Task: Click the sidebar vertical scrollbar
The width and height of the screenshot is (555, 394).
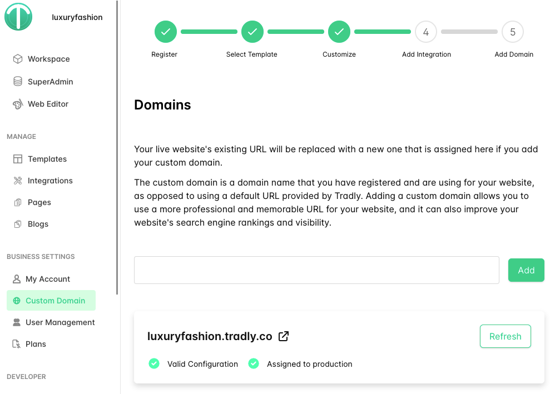Action: pyautogui.click(x=117, y=147)
